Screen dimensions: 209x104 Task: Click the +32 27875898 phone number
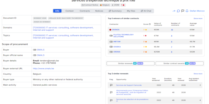48,63
